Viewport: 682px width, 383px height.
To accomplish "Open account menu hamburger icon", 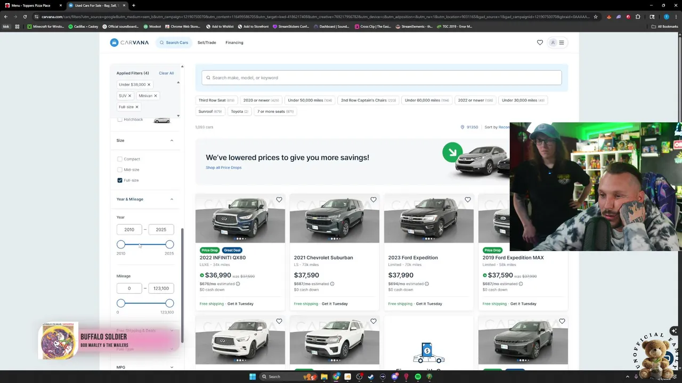I will [x=561, y=43].
